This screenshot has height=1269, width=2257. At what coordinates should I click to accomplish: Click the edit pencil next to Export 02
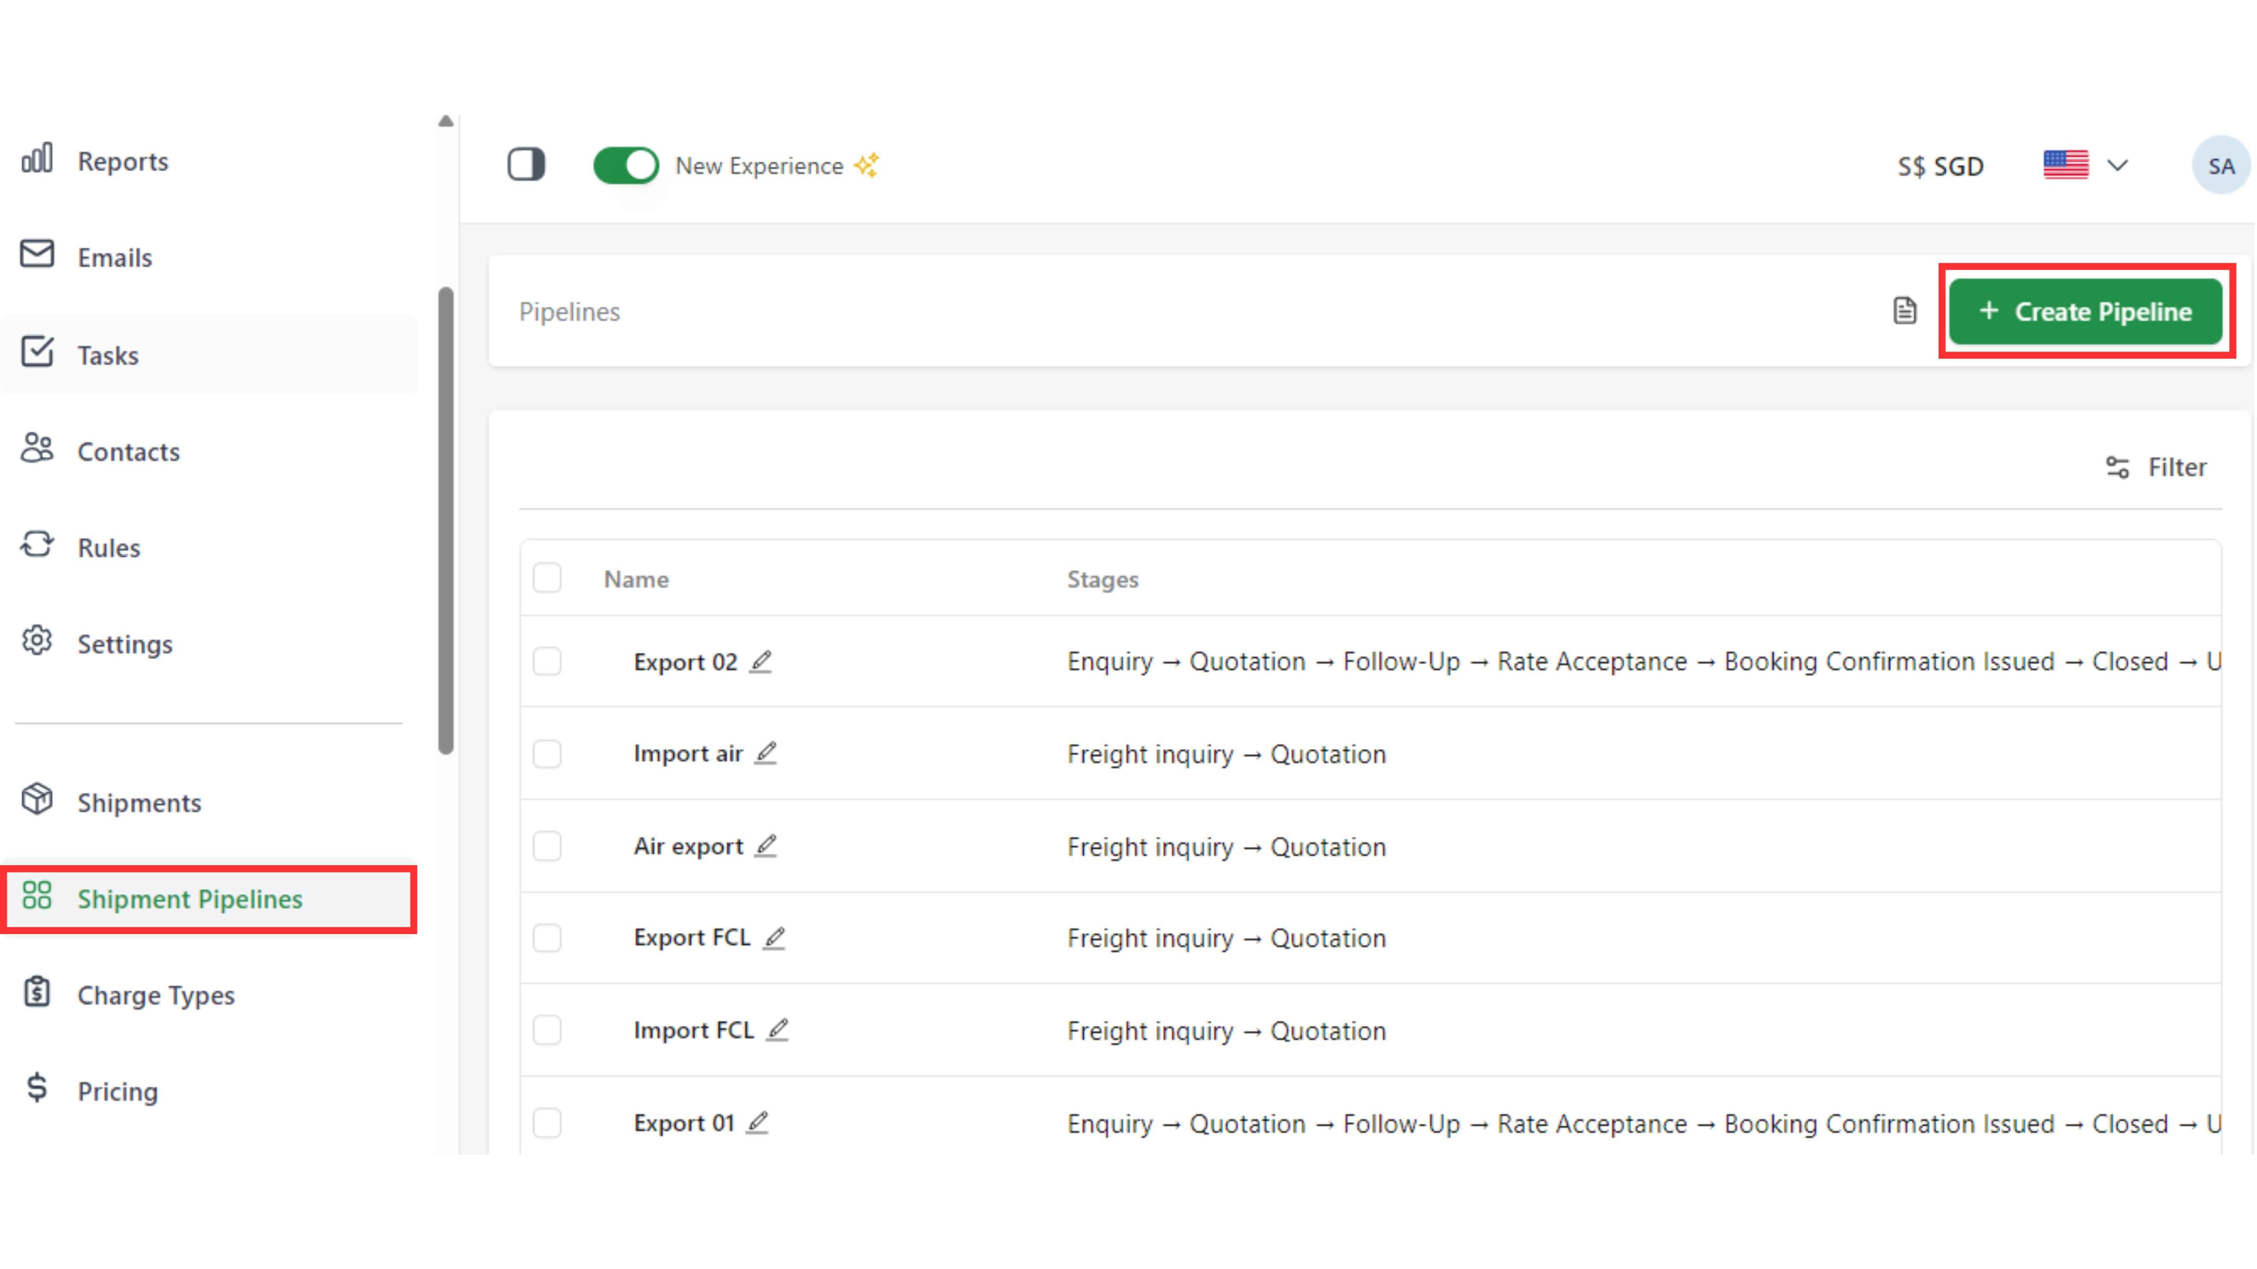[760, 661]
